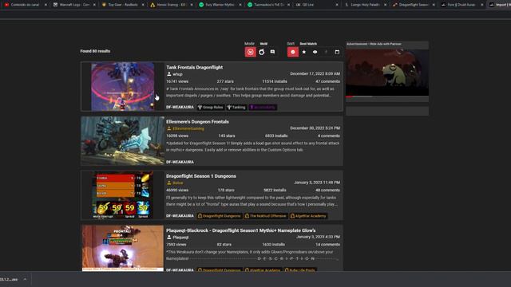Open Plaqueqt-Blackrock Nameplate Glows title link
The image size is (511, 287).
pyautogui.click(x=241, y=230)
